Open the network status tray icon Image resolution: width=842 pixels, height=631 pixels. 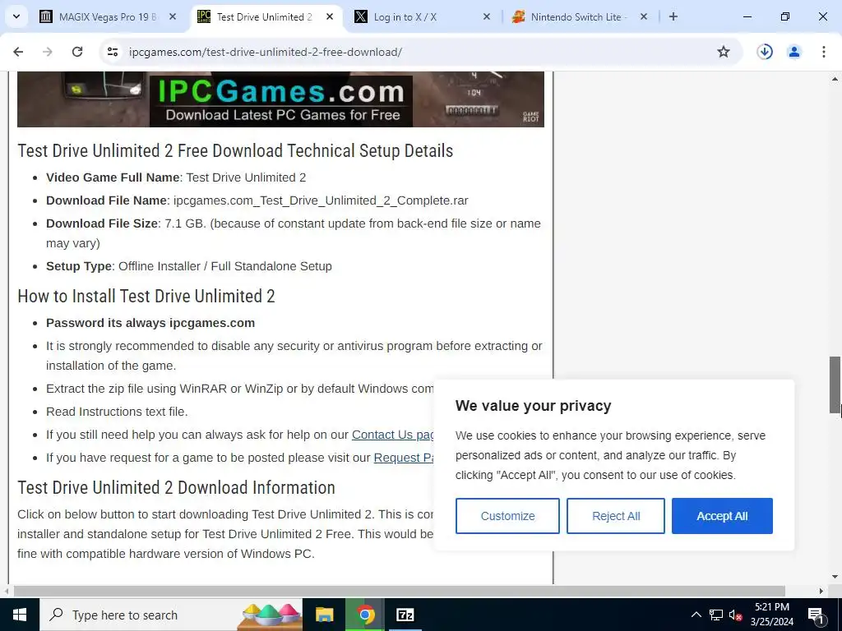coord(716,615)
